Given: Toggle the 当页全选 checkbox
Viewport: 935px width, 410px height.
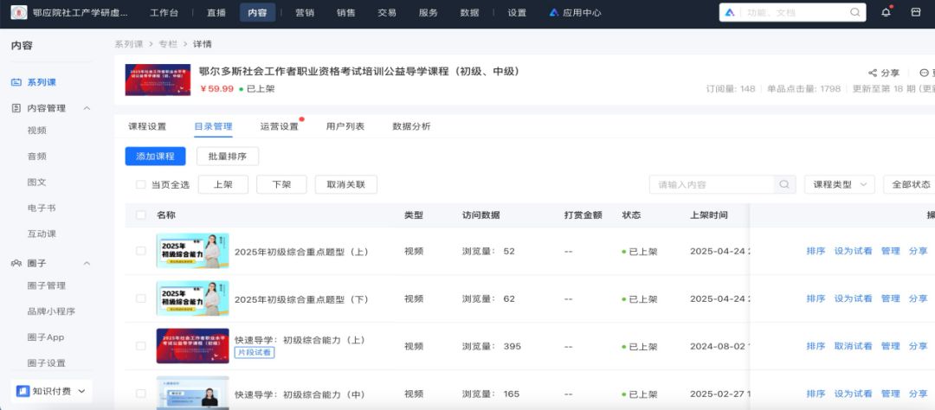Looking at the screenshot, I should [x=140, y=184].
